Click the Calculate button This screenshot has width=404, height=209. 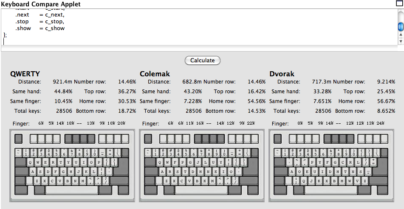tap(203, 61)
